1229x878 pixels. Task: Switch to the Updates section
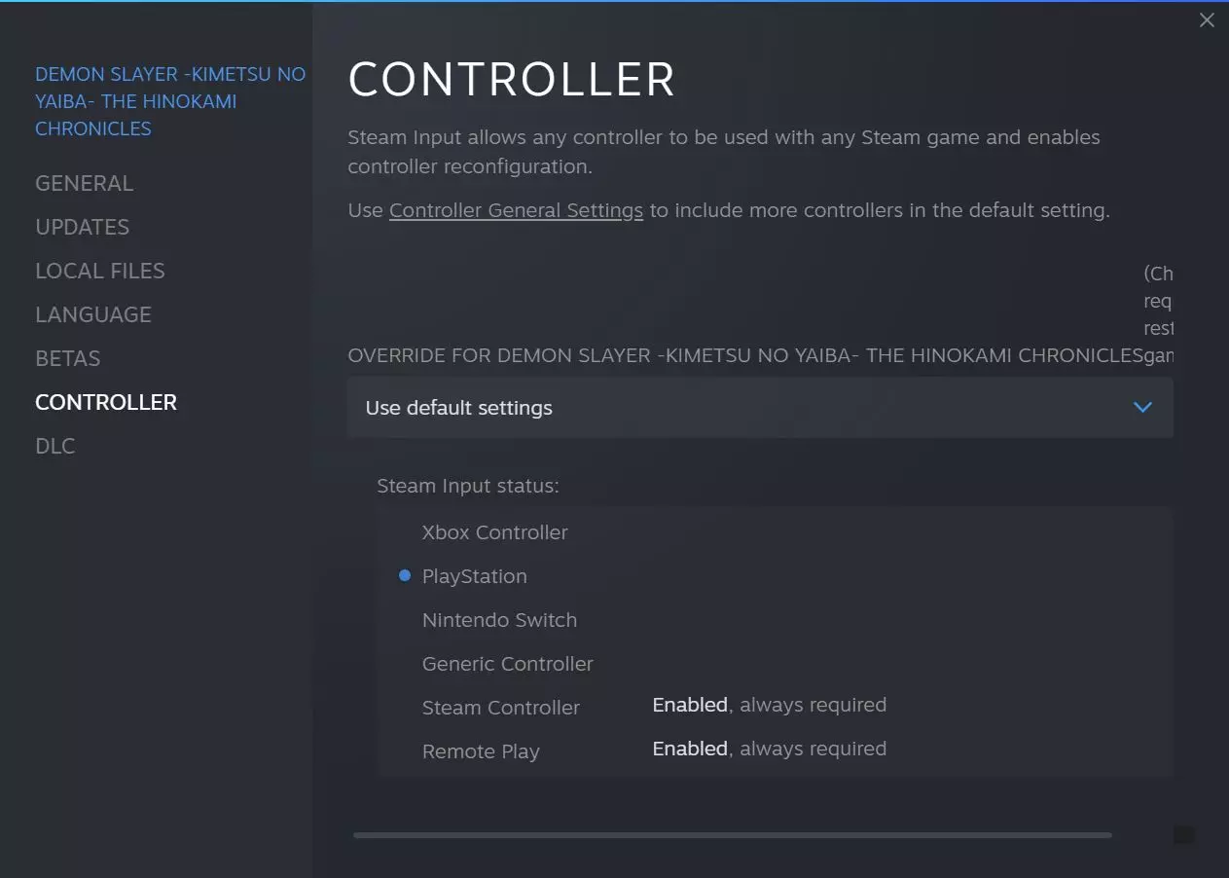coord(82,228)
